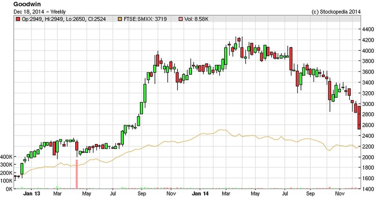Click the tall pink volume spike bar
Image resolution: width=377 pixels, height=203 pixels.
(77, 174)
